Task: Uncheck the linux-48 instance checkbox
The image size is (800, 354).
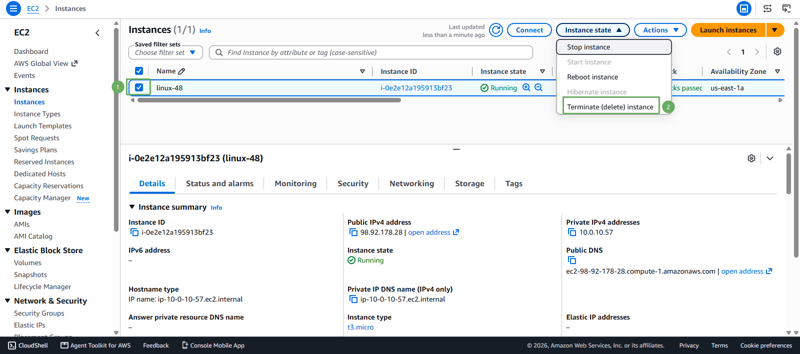Action: coord(139,87)
